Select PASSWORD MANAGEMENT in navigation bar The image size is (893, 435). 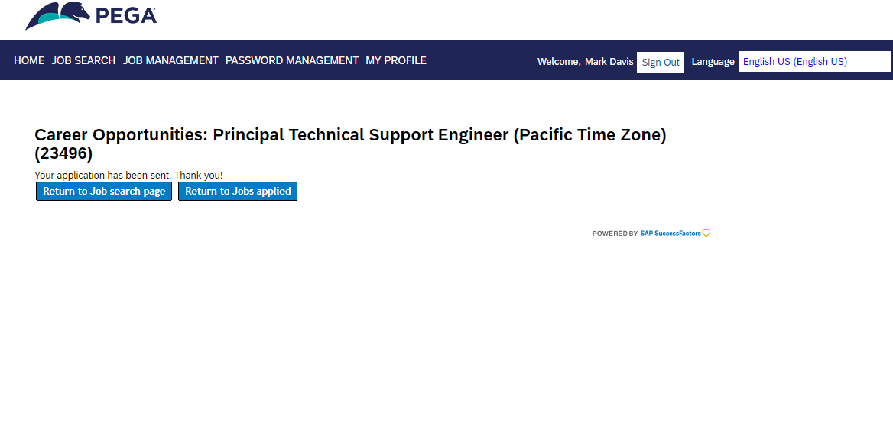(292, 60)
